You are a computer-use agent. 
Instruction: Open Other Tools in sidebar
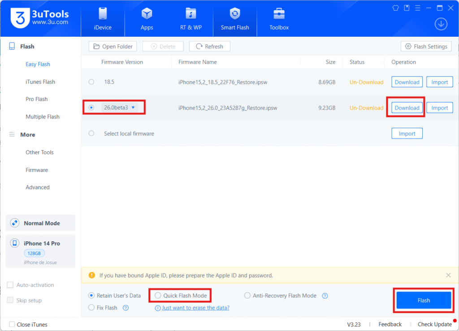point(39,152)
